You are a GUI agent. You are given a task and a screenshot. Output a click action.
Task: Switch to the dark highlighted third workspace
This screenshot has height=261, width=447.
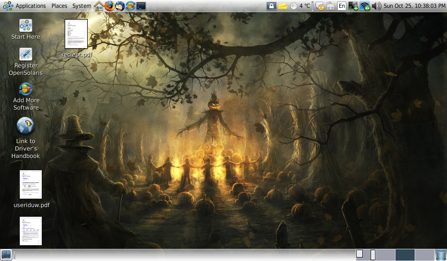(405, 255)
